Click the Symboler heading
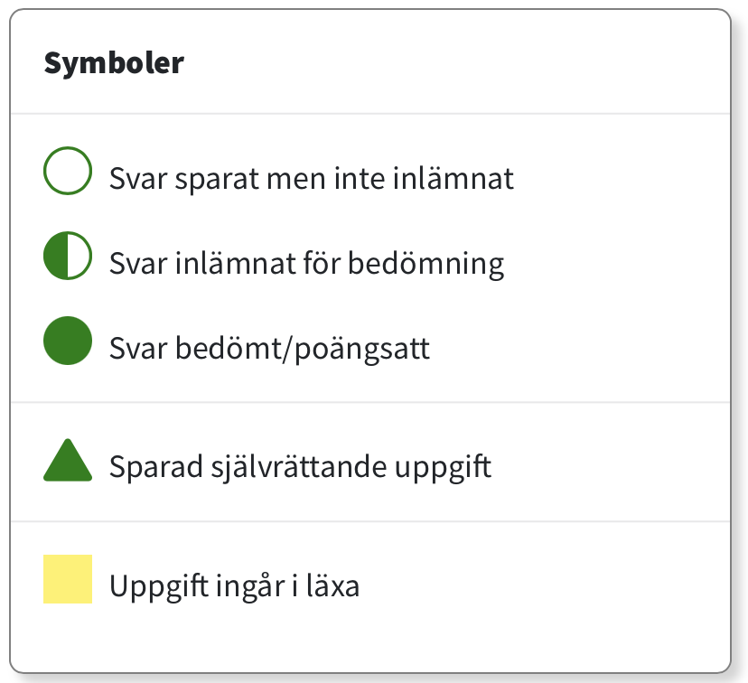 [114, 64]
